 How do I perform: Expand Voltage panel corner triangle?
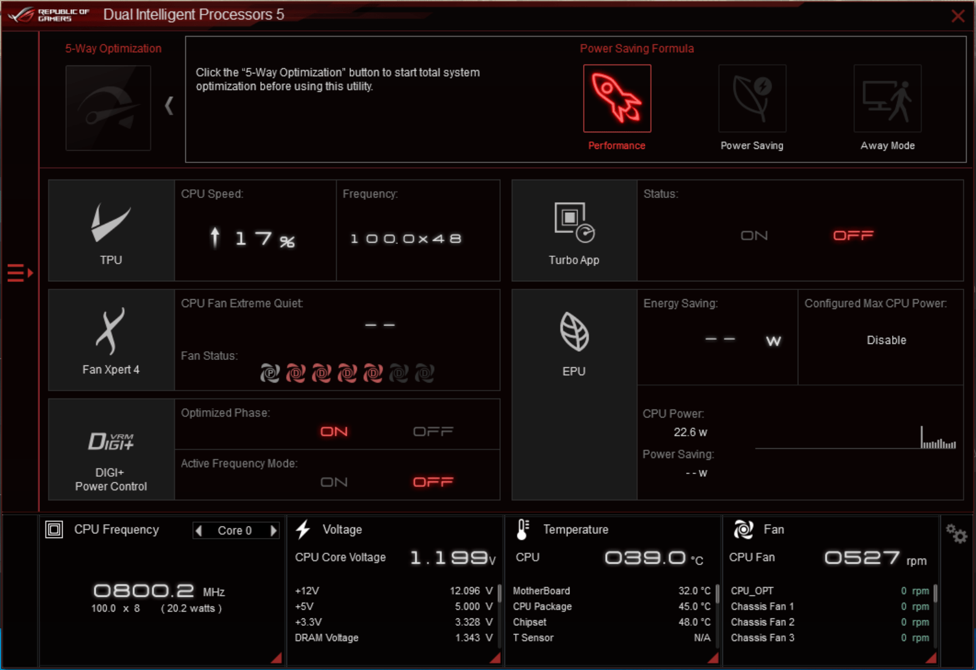pos(495,658)
